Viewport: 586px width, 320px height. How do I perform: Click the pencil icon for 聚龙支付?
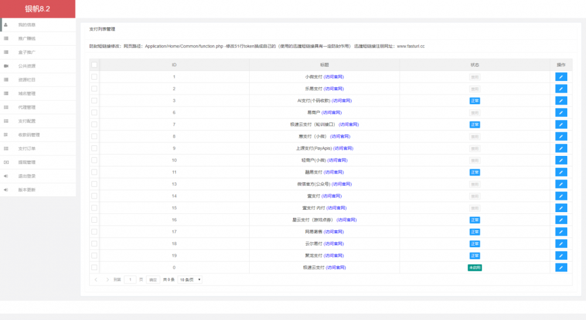(x=561, y=256)
